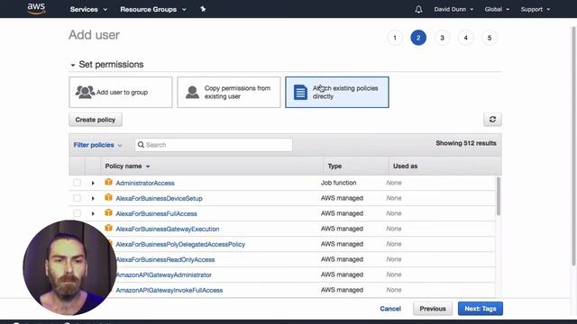Viewport: 577px width, 324px height.
Task: Open the David Dunn account menu
Action: (453, 9)
